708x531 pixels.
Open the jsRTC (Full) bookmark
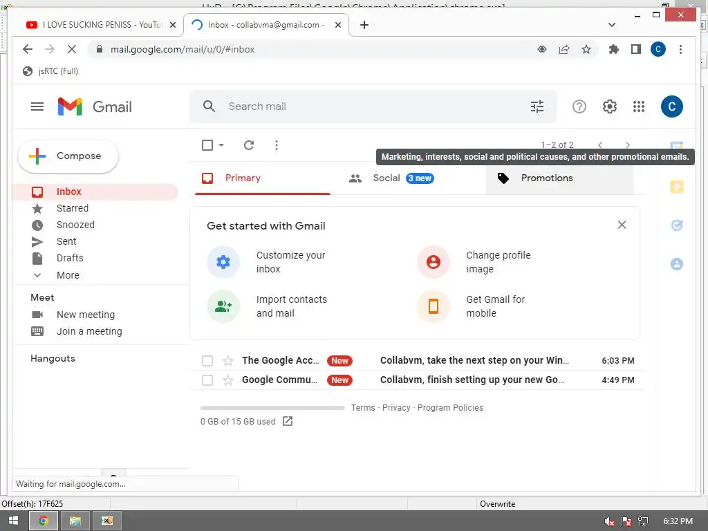(50, 71)
